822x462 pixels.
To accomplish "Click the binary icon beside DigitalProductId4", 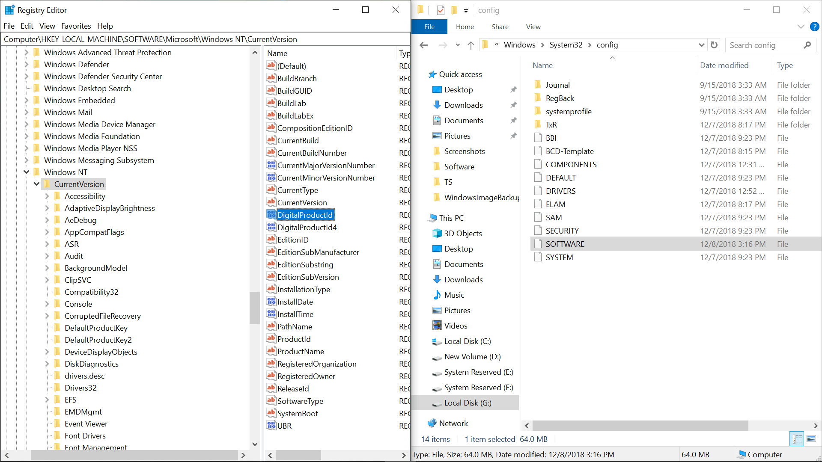I will point(271,227).
